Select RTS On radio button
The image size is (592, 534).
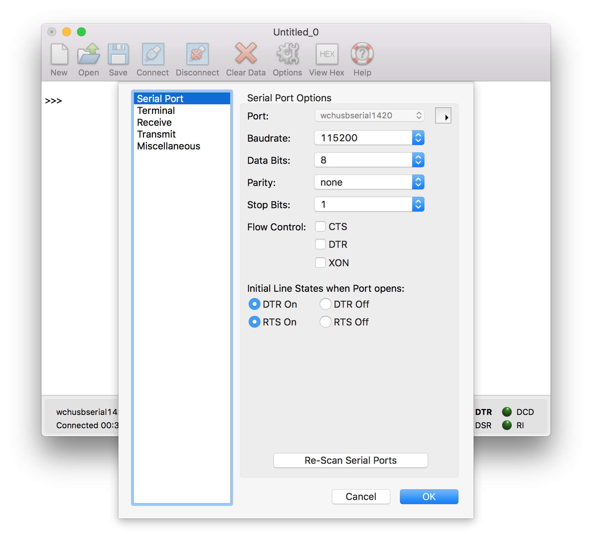(x=255, y=322)
